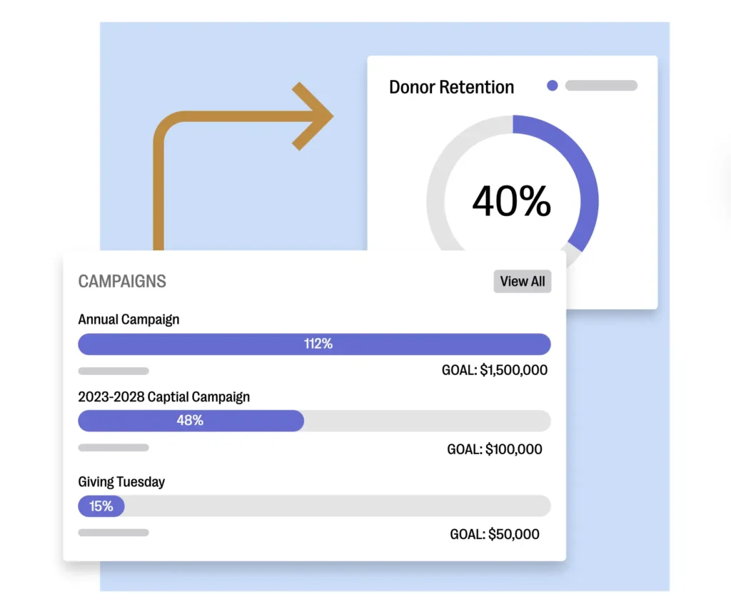Click gray placeholder bar under Annual Campaign

tap(114, 371)
